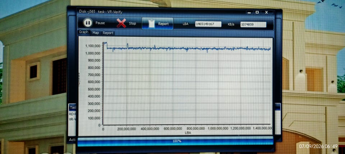Click the 200,000,000 x-axis label
345x154 pixels.
point(127,129)
